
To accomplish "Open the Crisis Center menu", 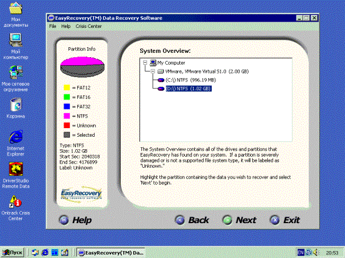I will (x=88, y=26).
